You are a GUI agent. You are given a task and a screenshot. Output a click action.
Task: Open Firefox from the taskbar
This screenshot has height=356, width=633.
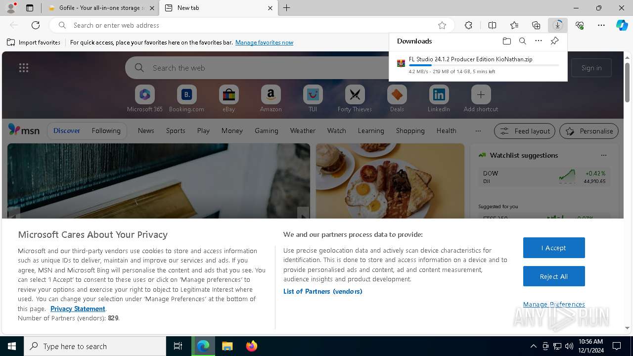coord(252,346)
